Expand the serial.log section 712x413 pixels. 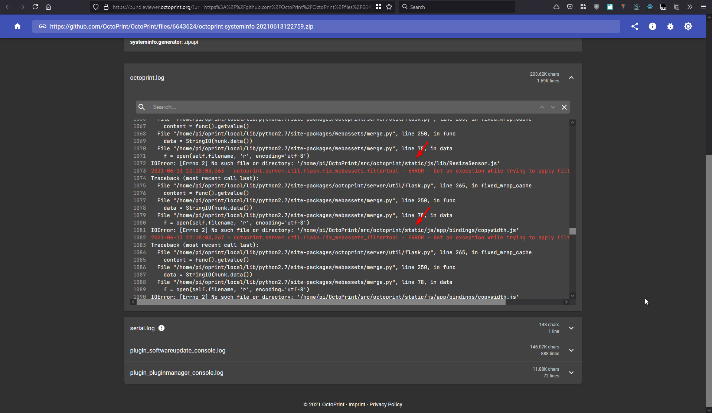pos(571,328)
